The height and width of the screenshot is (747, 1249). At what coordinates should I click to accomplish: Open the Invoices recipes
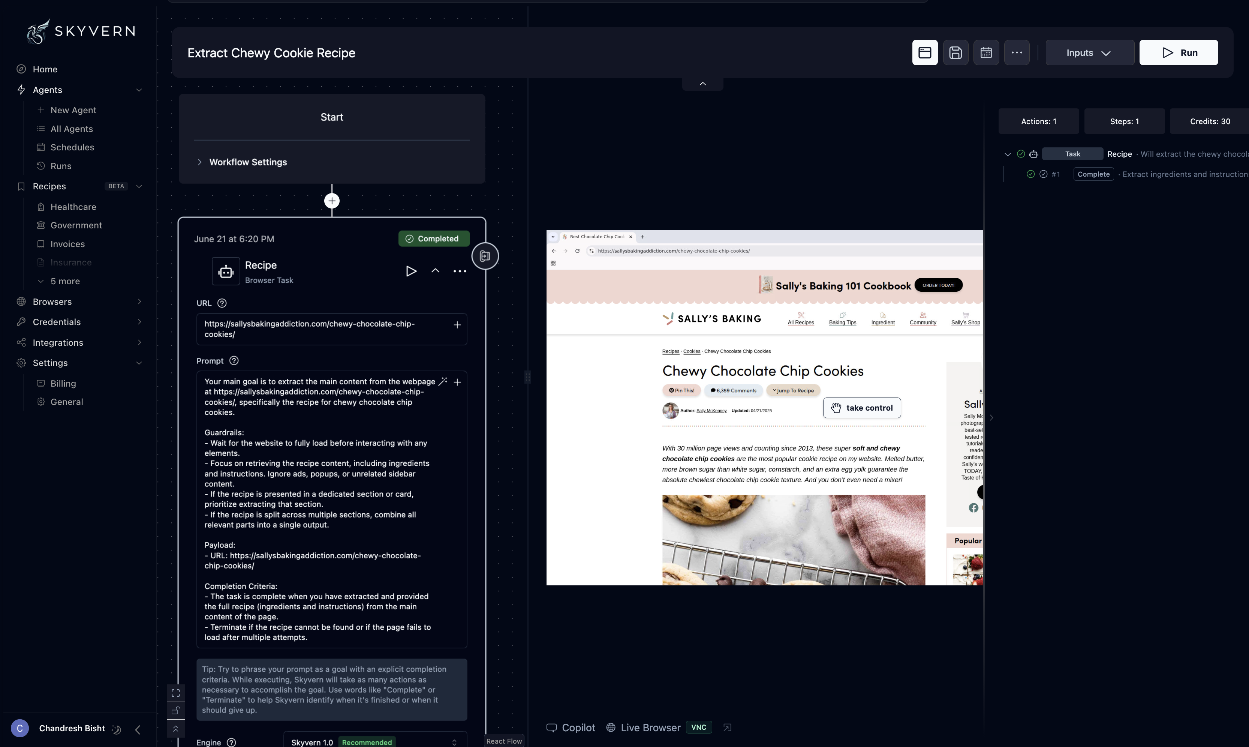coord(67,244)
